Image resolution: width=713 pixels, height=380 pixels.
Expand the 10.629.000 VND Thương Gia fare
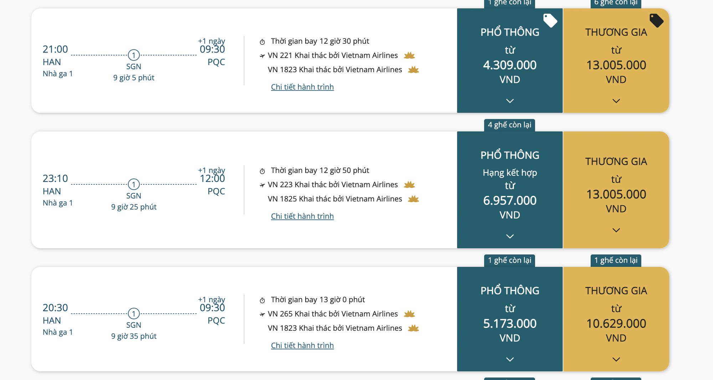[x=616, y=359]
